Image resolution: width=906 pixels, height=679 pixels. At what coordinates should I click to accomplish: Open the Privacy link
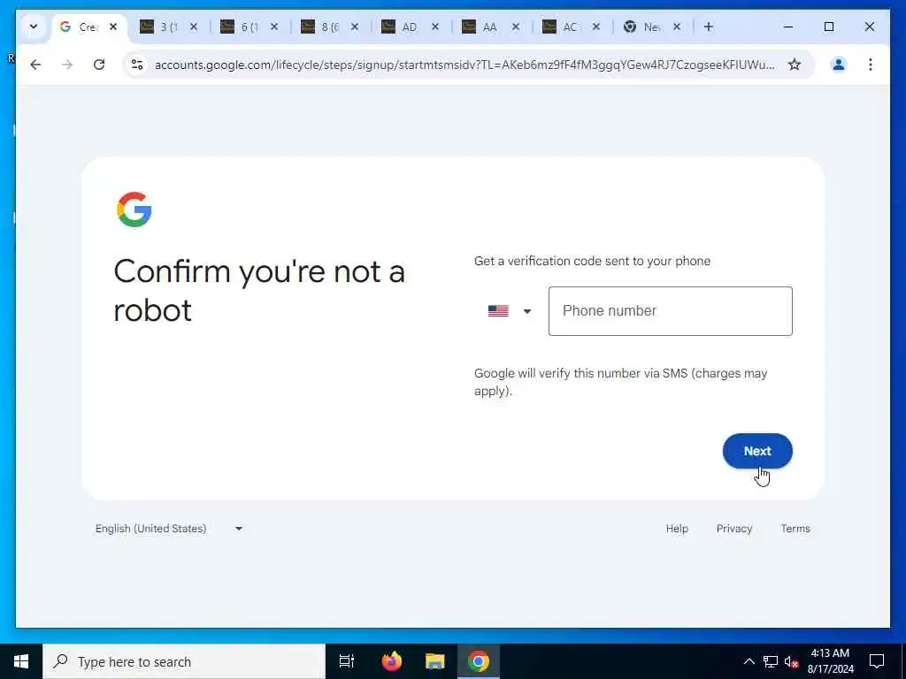tap(733, 529)
